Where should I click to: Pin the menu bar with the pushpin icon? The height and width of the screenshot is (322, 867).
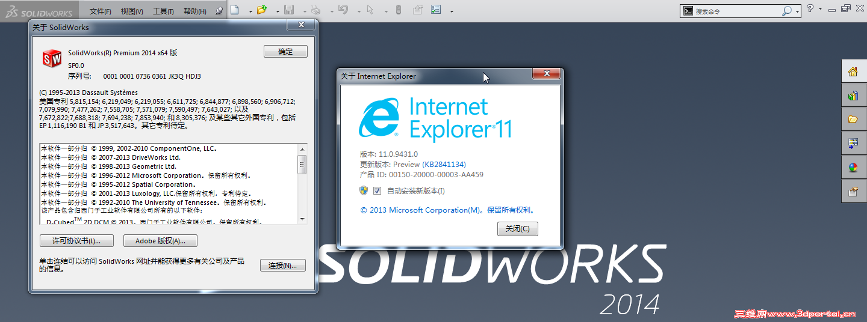click(x=219, y=10)
